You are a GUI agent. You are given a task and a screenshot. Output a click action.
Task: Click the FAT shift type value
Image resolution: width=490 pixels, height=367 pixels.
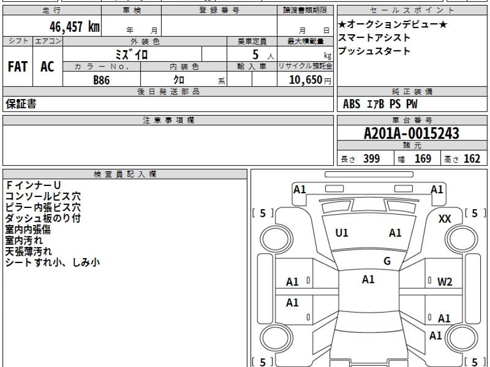click(18, 66)
